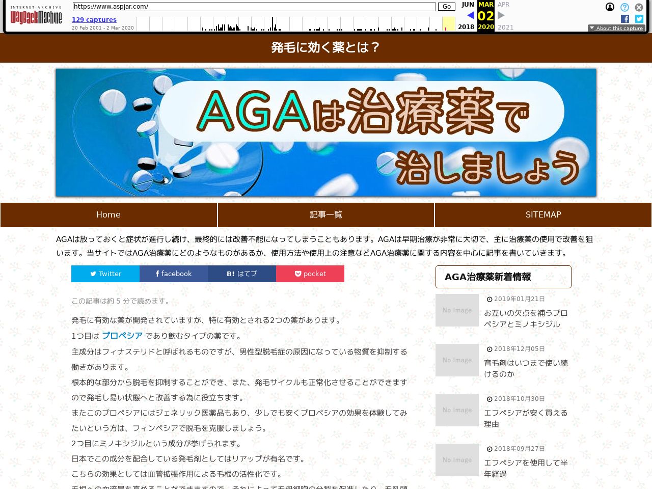This screenshot has height=489, width=652.
Task: Click the Wayback URL input field
Action: tap(254, 7)
